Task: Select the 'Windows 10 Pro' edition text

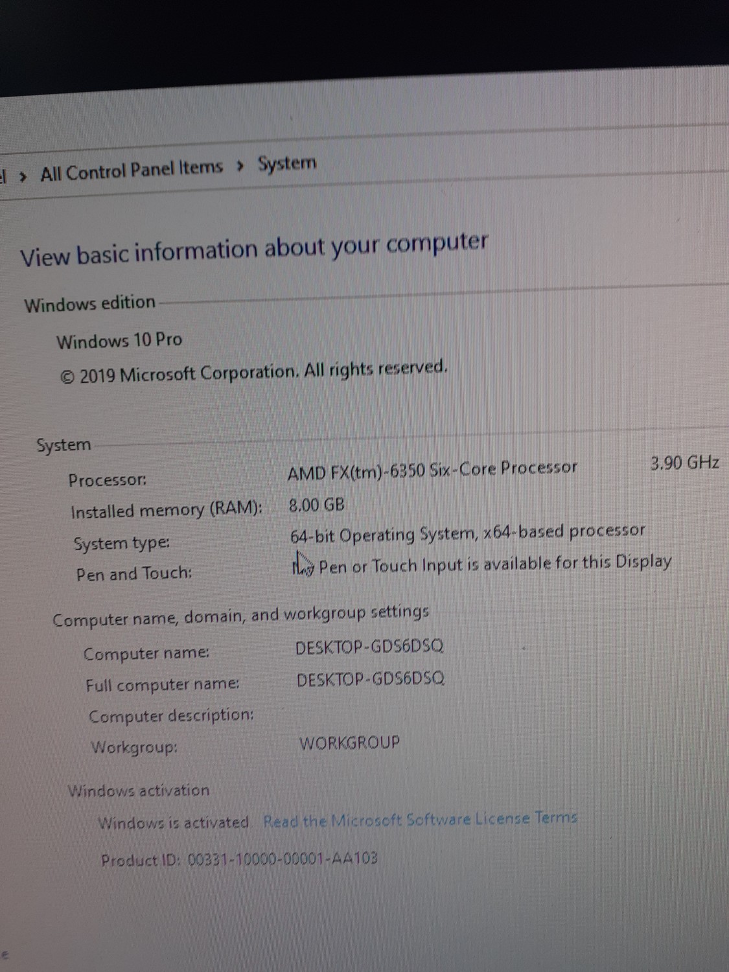Action: (119, 340)
